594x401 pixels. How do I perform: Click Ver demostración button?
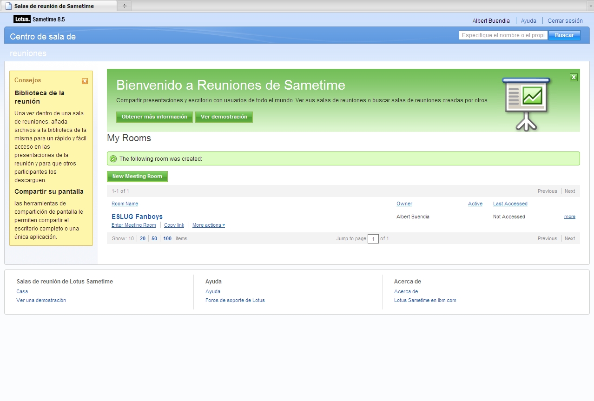coord(224,117)
